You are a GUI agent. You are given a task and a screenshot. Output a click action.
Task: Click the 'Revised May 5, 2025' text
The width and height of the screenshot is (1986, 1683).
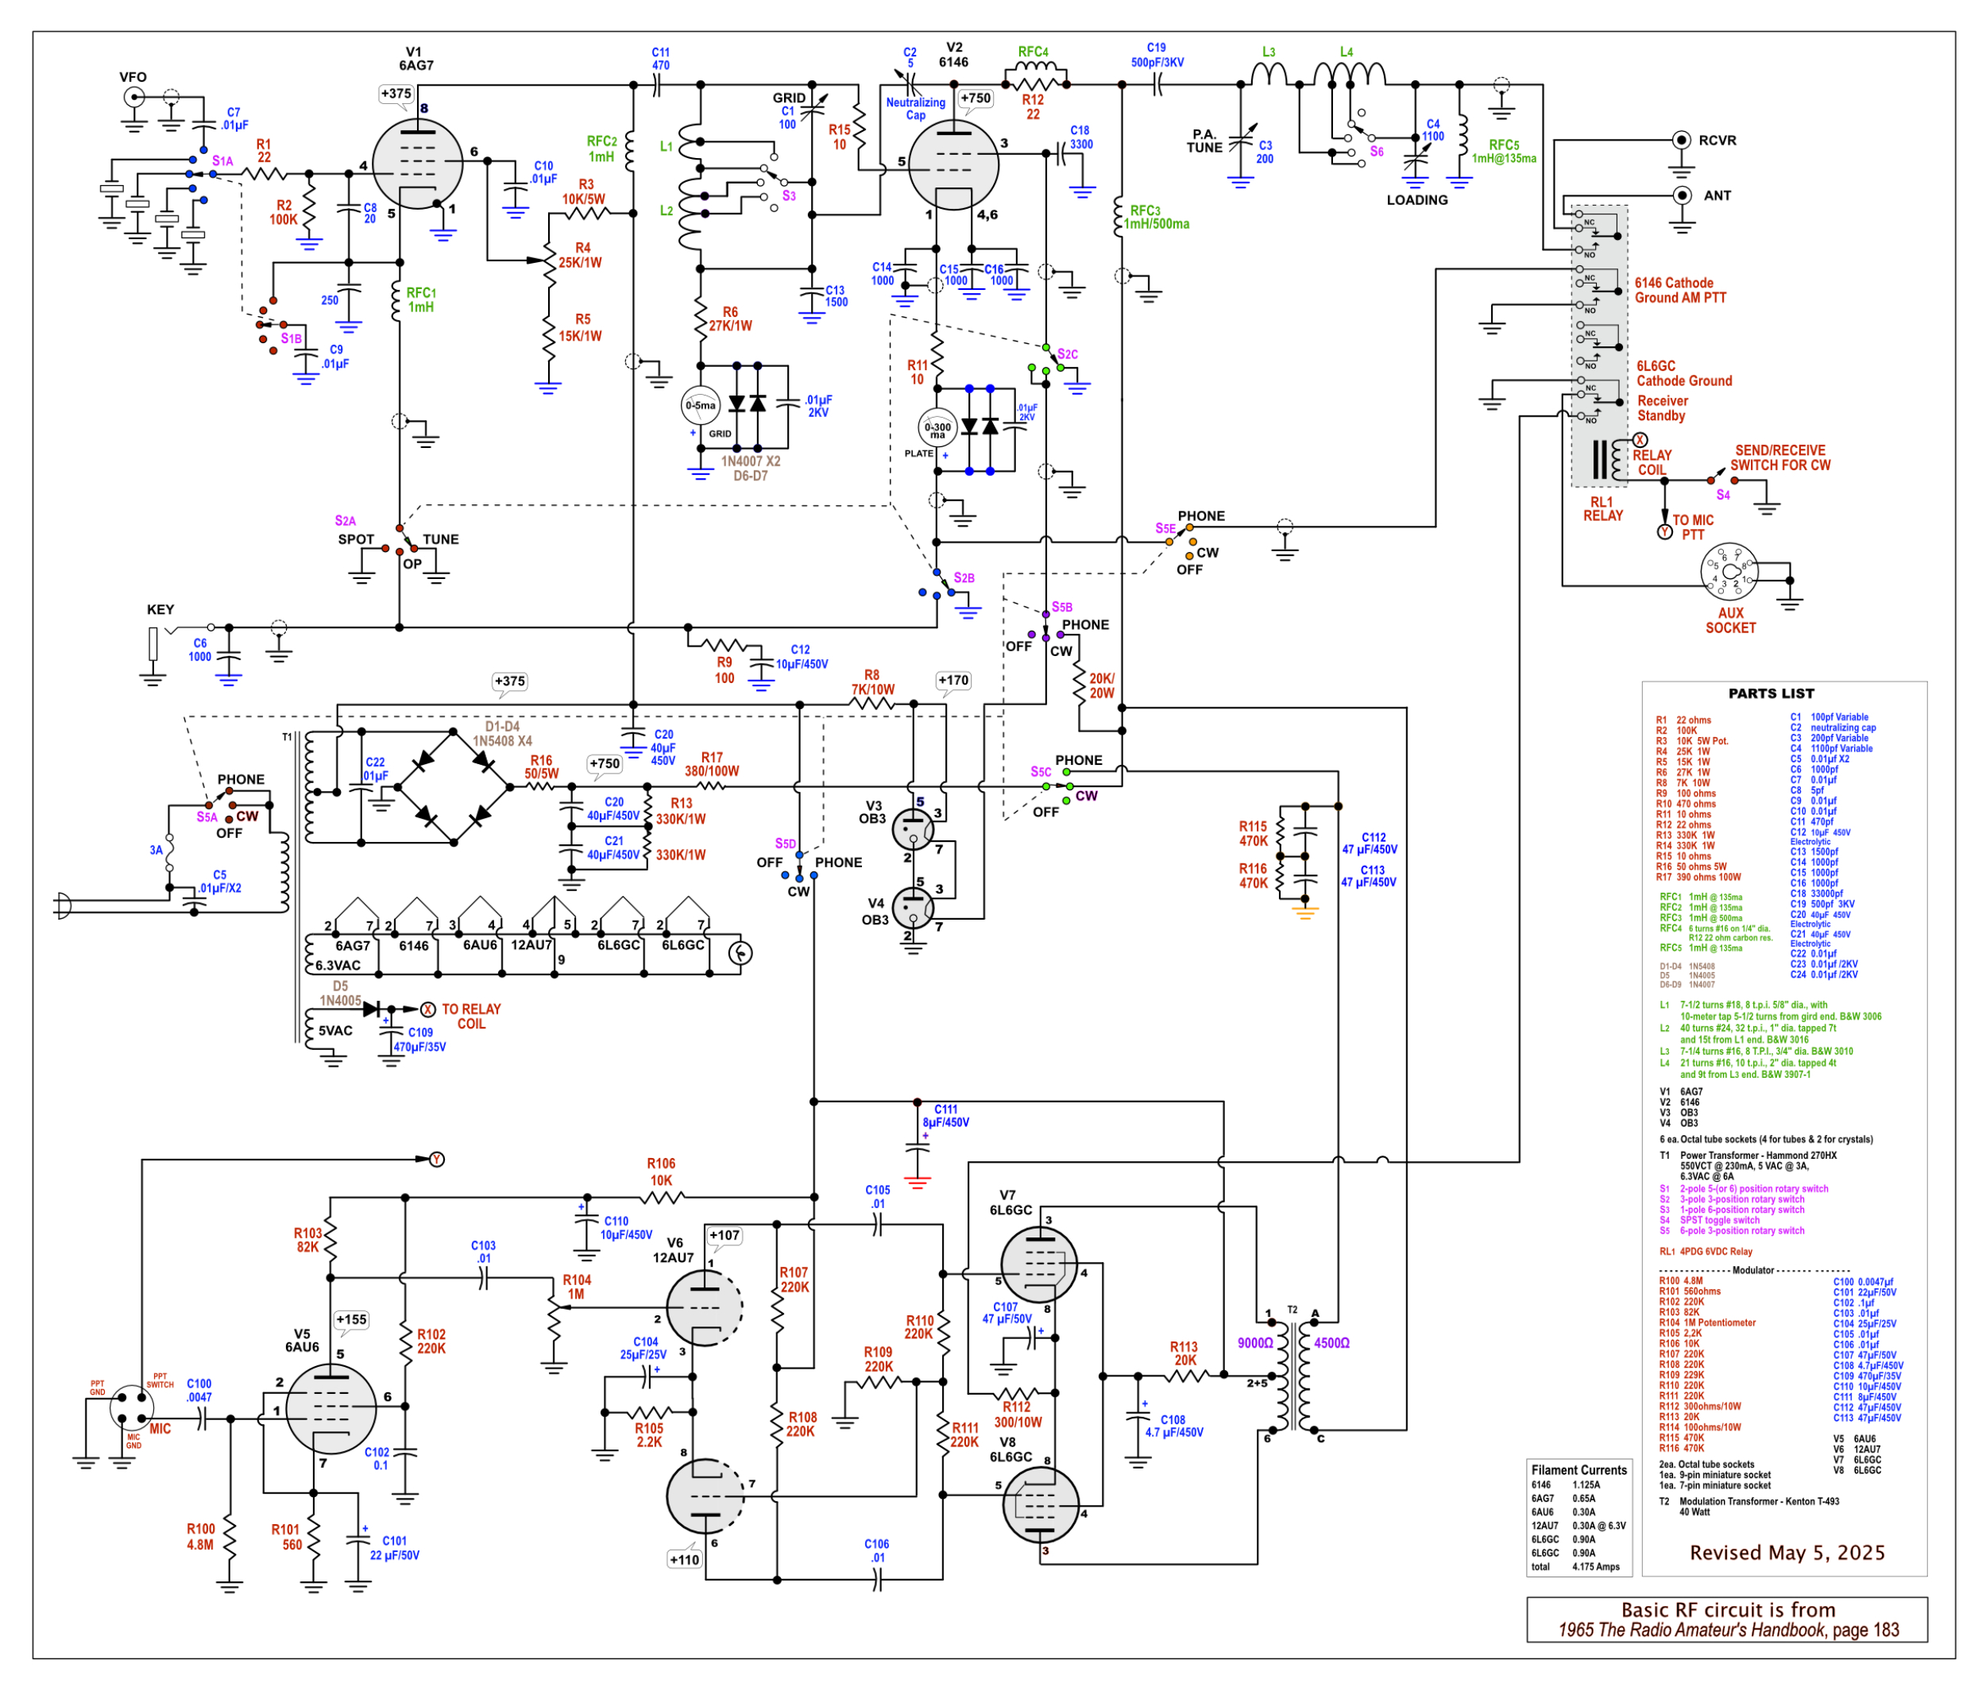coord(1787,1552)
